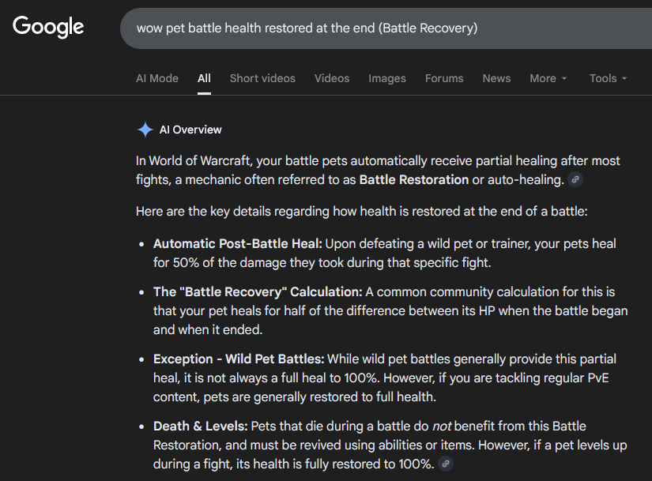The width and height of the screenshot is (652, 481).
Task: Open source link icon after "auto-healing."
Action: click(x=576, y=180)
